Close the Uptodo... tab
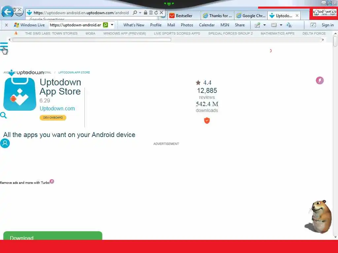The image size is (338, 253). tap(297, 15)
